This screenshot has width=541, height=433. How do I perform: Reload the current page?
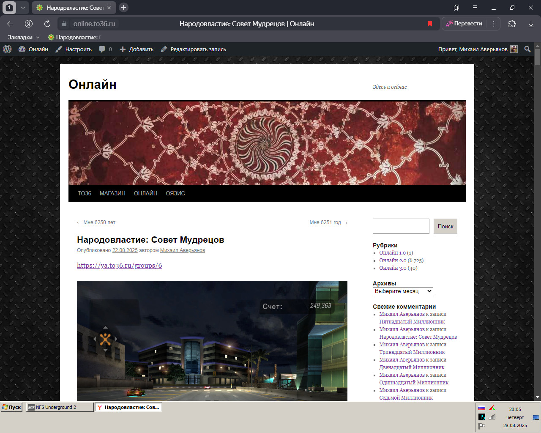47,24
